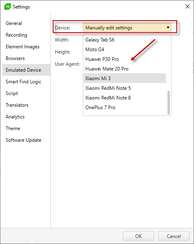
Task: Show the Script settings page
Action: (26, 93)
